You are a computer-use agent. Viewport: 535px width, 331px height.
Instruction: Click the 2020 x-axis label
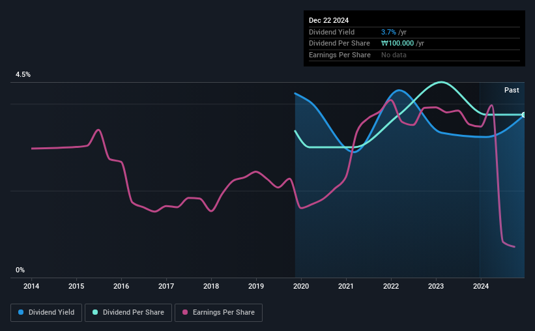[301, 286]
